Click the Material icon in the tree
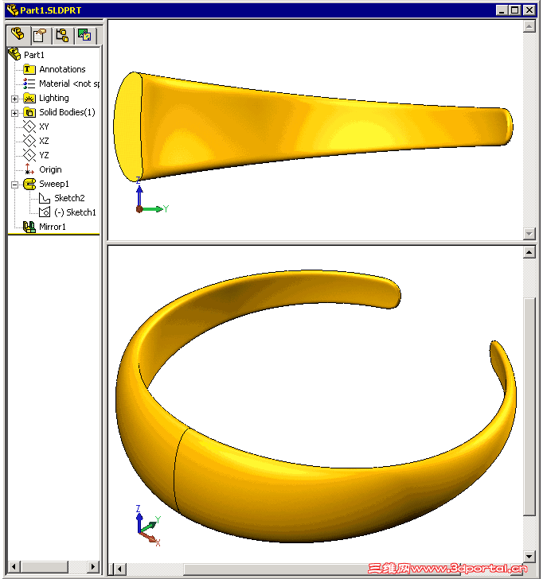Image resolution: width=543 pixels, height=579 pixels. [29, 84]
